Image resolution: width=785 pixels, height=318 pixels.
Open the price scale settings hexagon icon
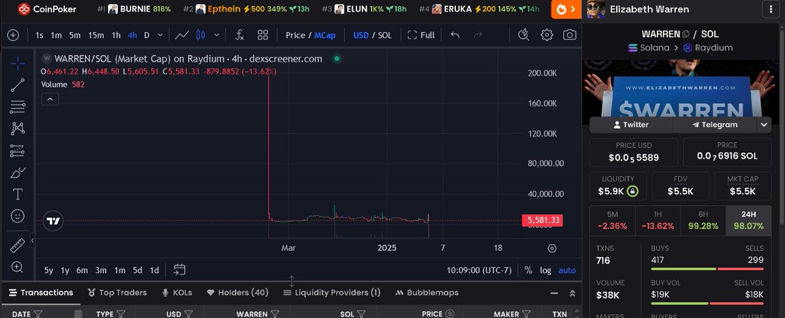tap(552, 248)
